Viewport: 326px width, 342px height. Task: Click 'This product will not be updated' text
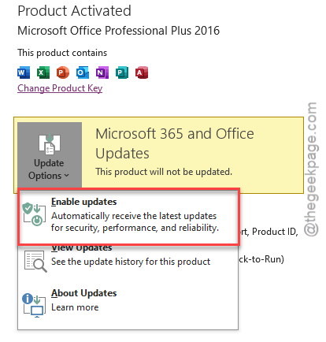(x=164, y=172)
